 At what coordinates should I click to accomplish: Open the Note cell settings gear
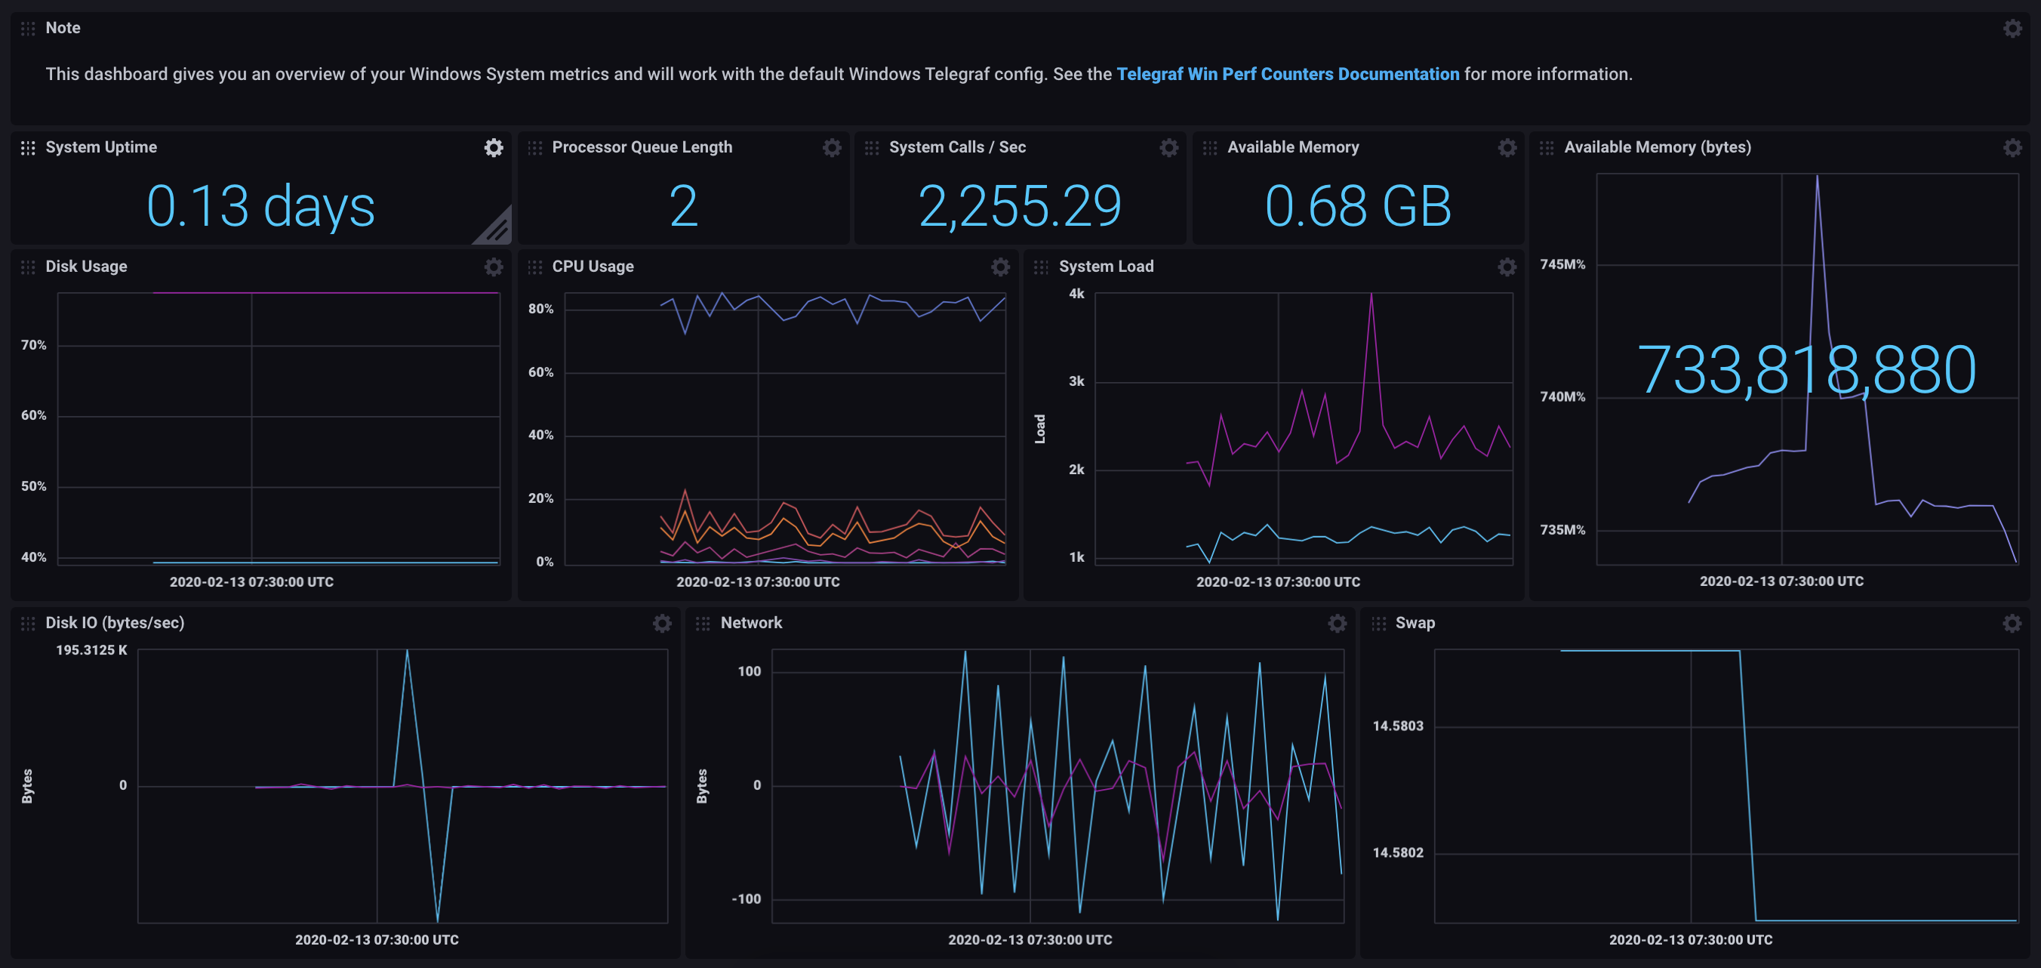pyautogui.click(x=2012, y=29)
